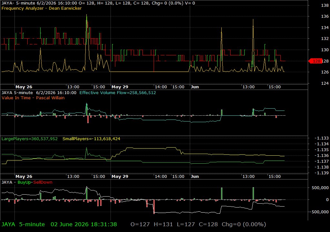Select "May 26" on the lower time axis
This screenshot has height=232, width=330.
pyautogui.click(x=24, y=177)
